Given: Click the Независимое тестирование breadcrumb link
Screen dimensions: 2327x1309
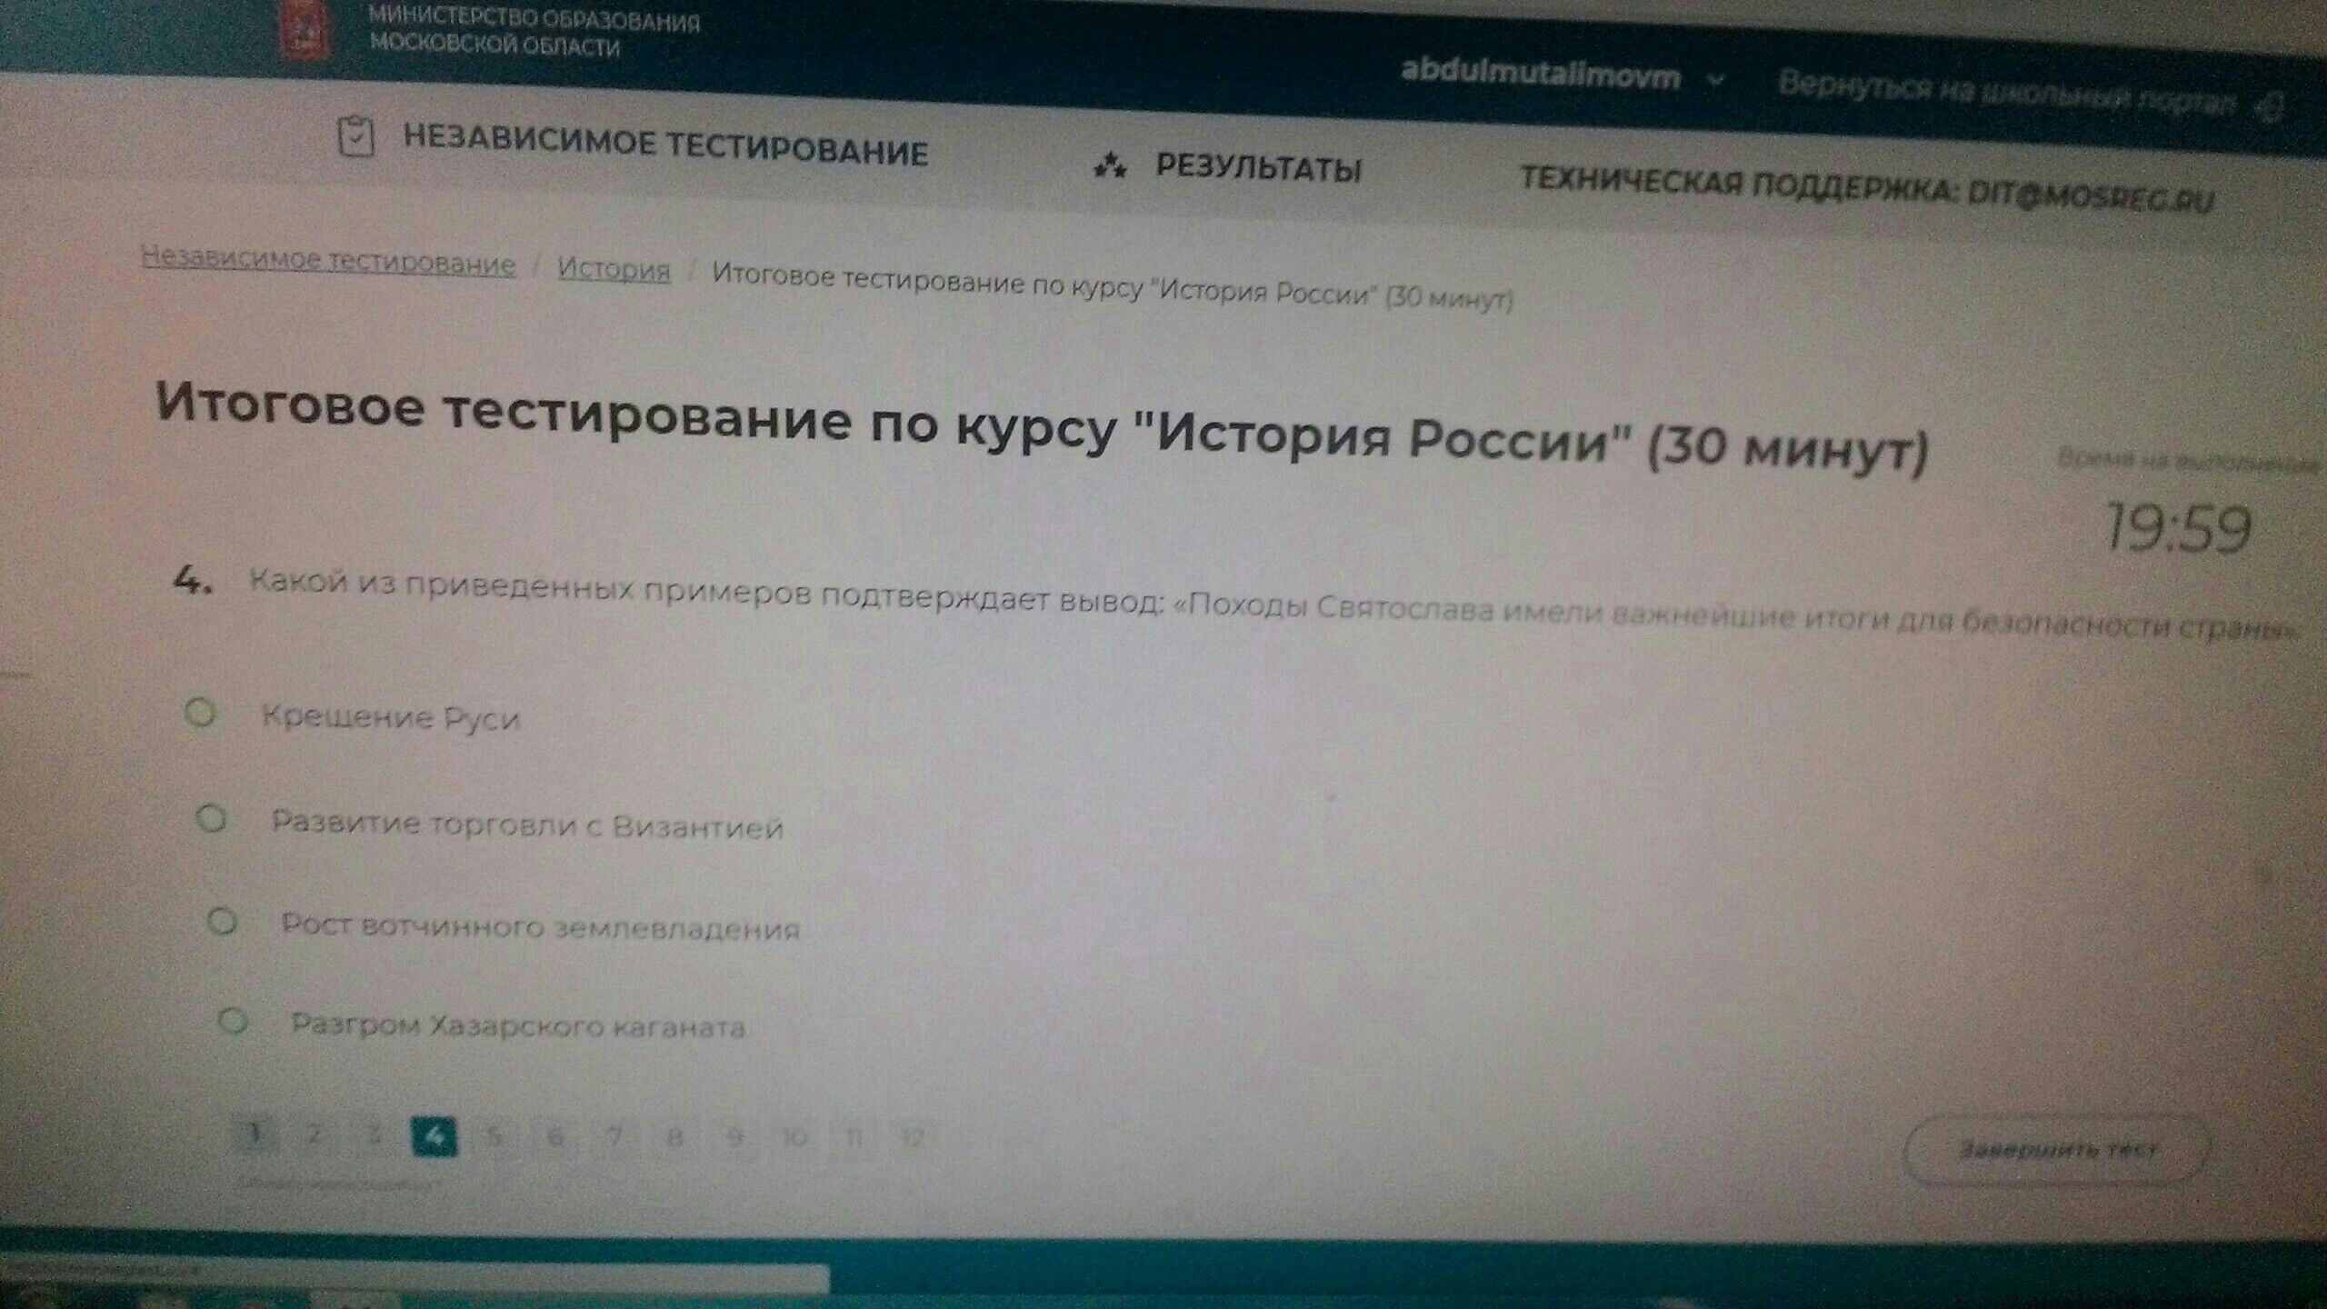Looking at the screenshot, I should click(328, 262).
